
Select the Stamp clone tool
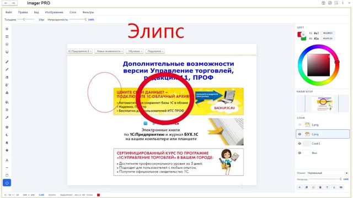pos(7,92)
